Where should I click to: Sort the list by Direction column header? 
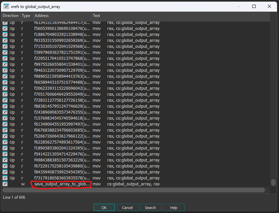click(11, 16)
